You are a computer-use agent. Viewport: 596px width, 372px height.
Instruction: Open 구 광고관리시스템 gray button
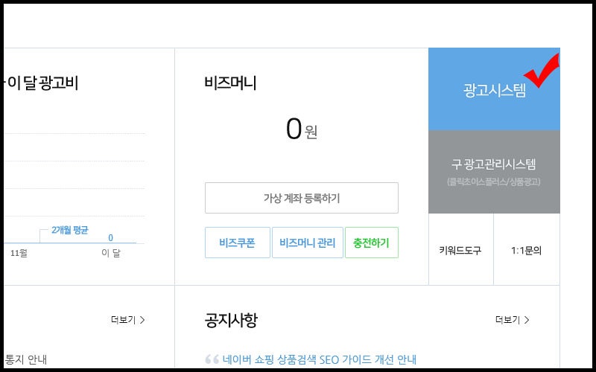[494, 171]
